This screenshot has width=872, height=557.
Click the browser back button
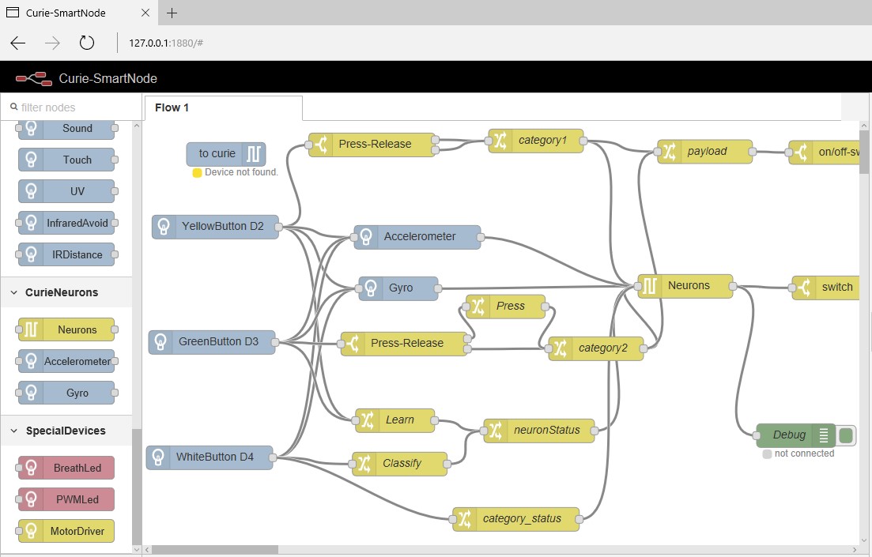point(17,43)
